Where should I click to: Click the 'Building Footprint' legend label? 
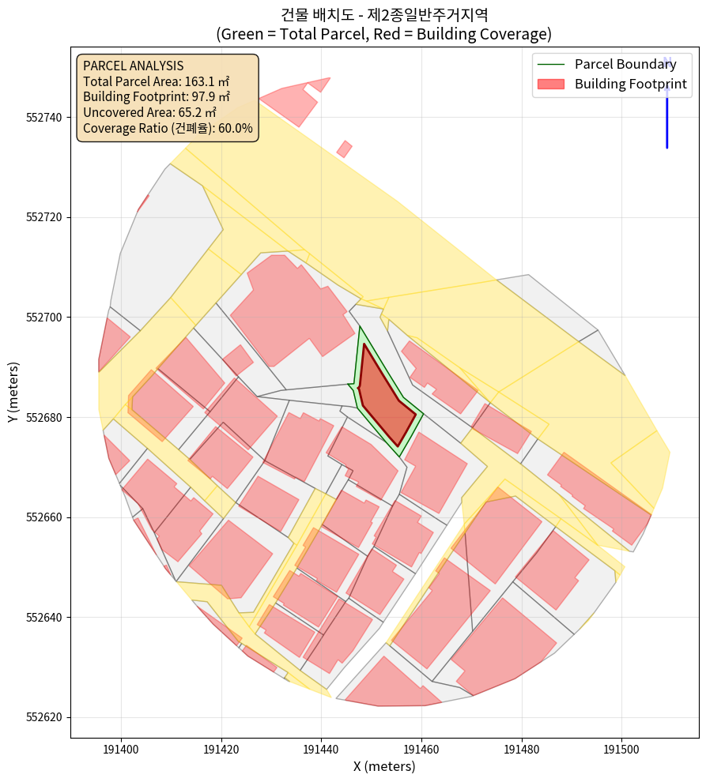(630, 84)
